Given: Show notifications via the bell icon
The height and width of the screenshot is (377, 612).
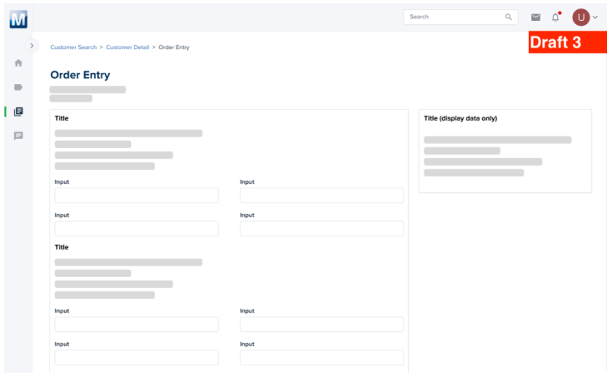Looking at the screenshot, I should [x=555, y=17].
